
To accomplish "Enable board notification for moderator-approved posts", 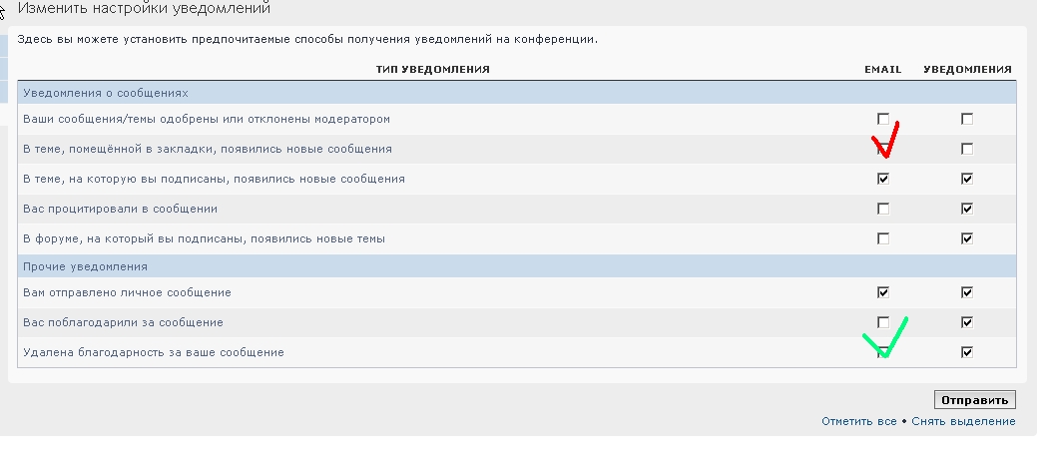I will (x=966, y=119).
